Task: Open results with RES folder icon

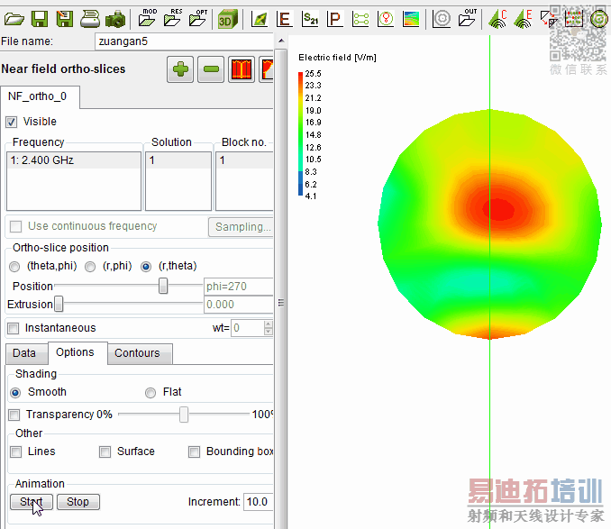Action: click(173, 17)
